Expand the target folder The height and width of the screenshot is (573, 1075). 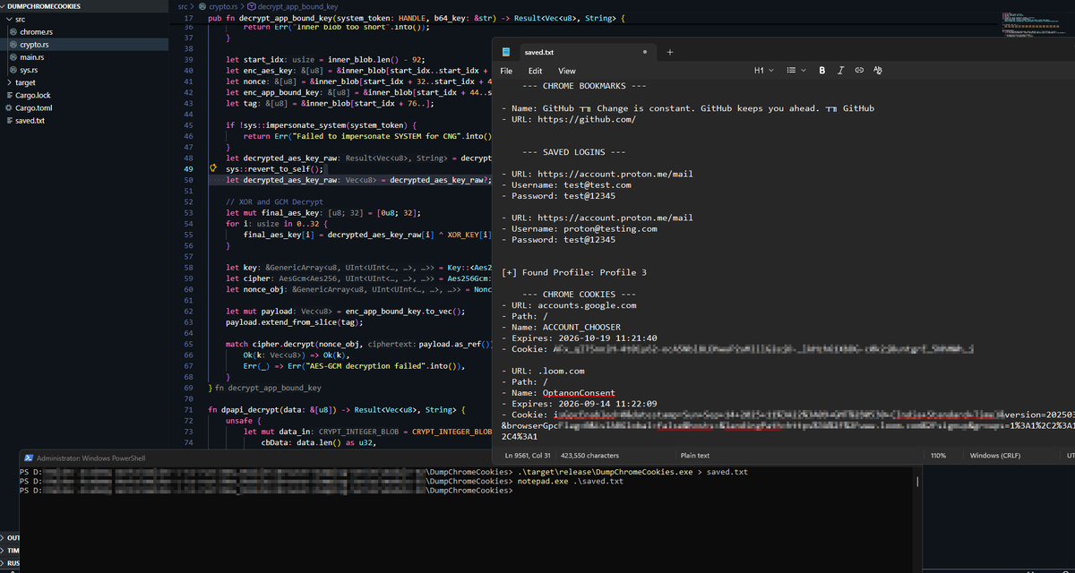(x=84, y=82)
